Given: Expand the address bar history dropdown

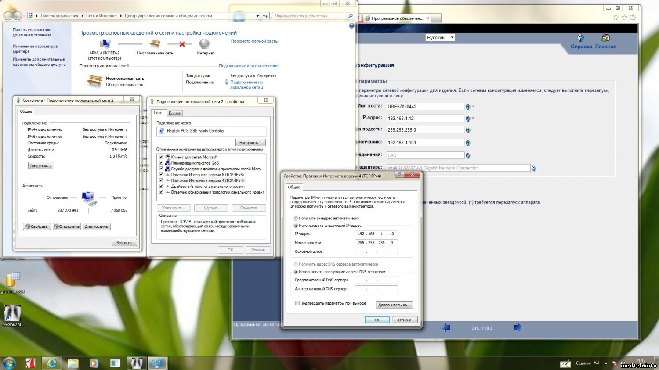Looking at the screenshot, I should point(257,16).
